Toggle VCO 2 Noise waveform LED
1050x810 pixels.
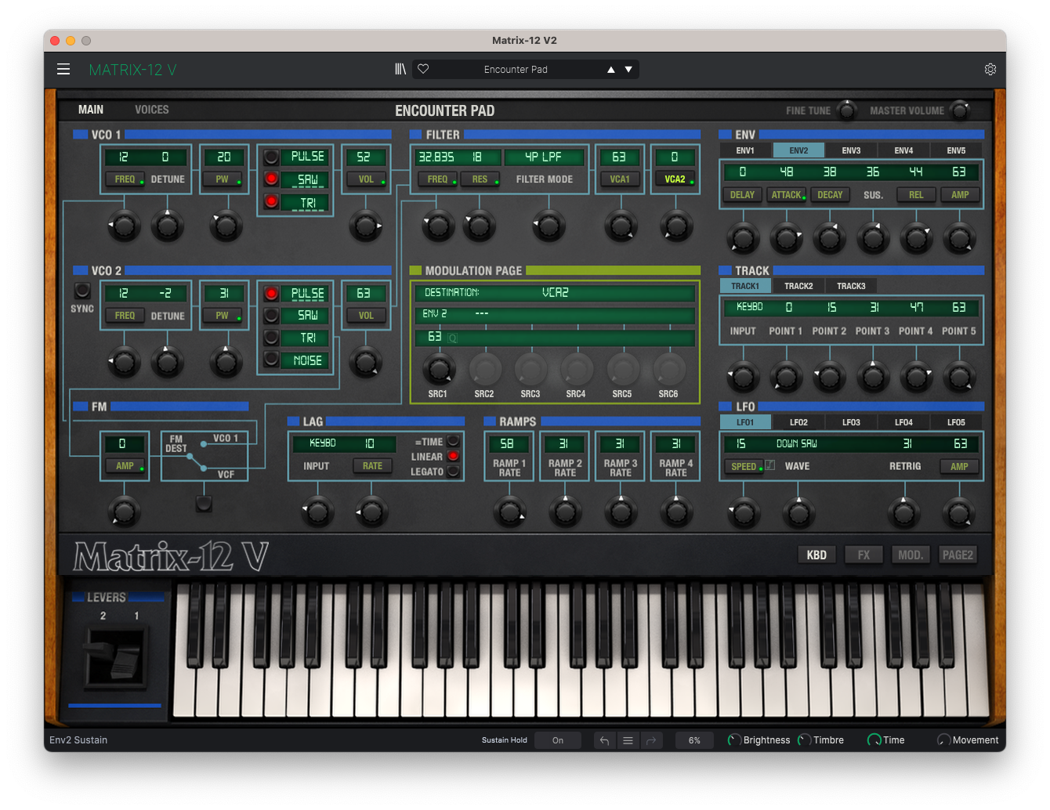[271, 360]
